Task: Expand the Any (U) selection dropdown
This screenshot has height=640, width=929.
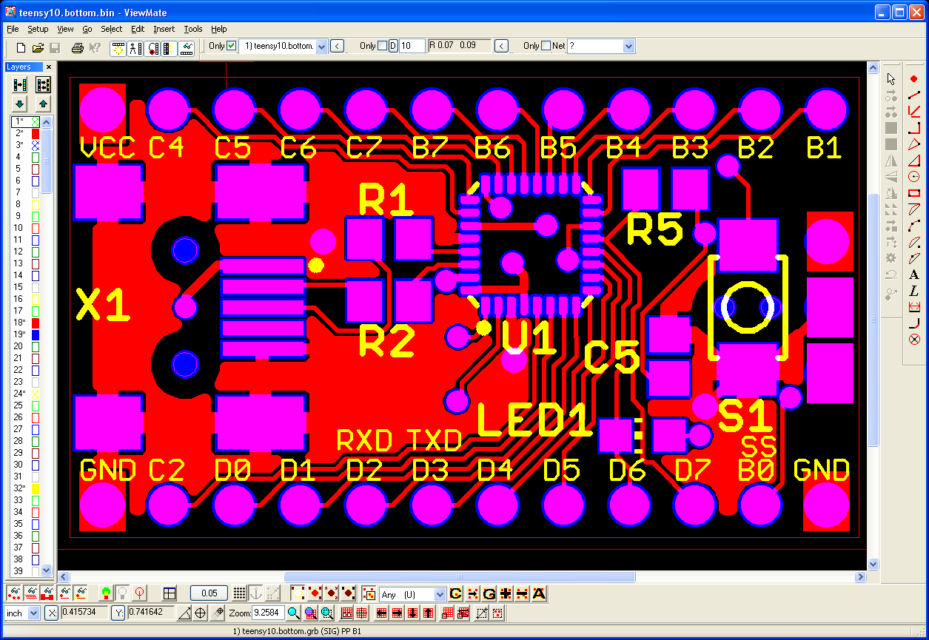Action: coord(440,594)
